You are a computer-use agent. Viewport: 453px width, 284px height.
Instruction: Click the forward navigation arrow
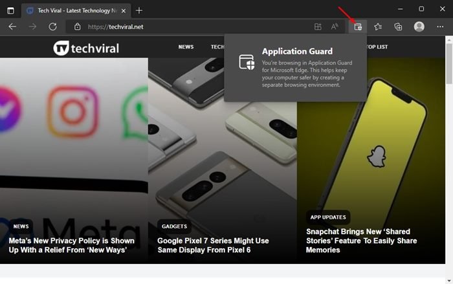click(x=32, y=27)
